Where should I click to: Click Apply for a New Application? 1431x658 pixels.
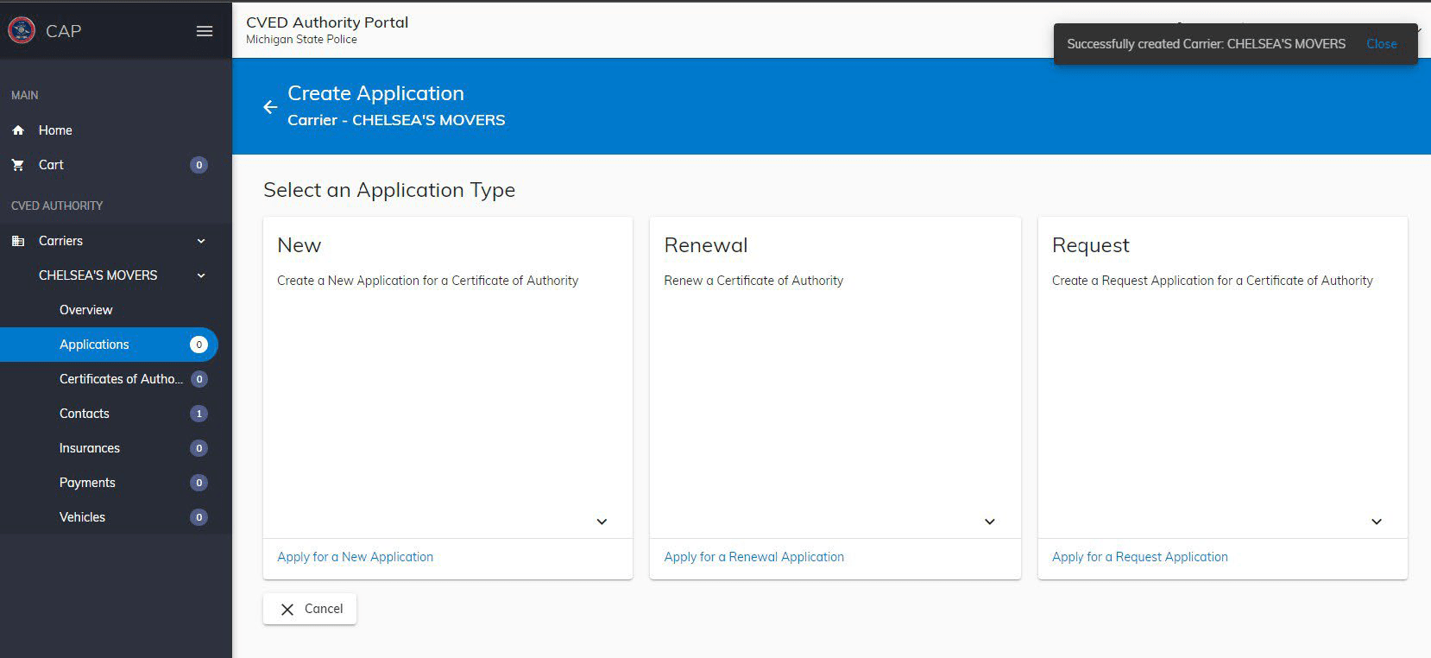click(355, 557)
